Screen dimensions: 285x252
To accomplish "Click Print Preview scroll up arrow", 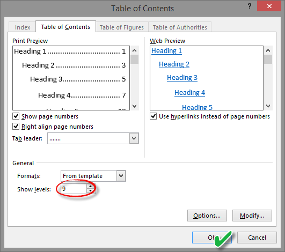I will click(x=135, y=50).
